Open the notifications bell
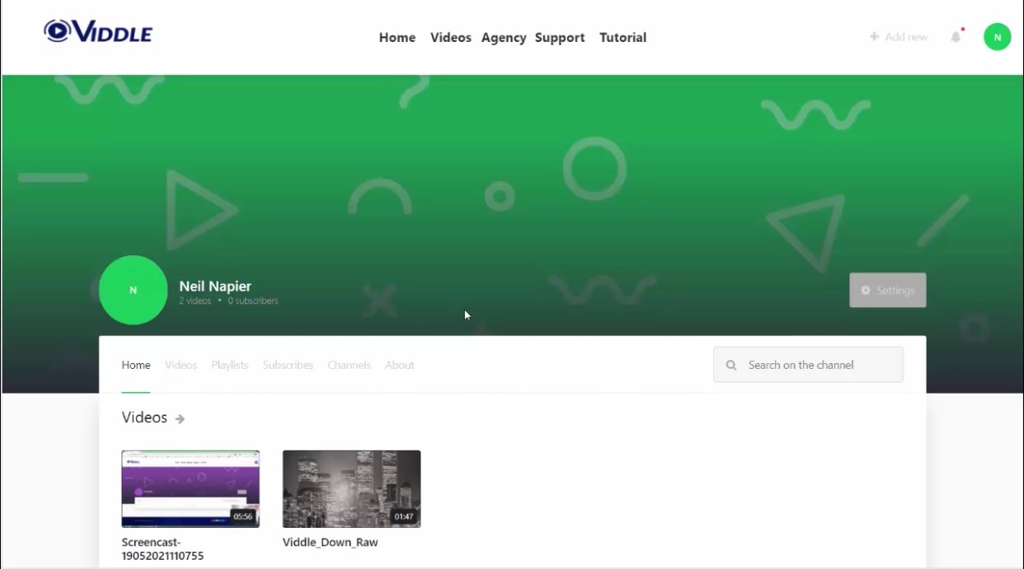Viewport: 1024px width, 569px height. pyautogui.click(x=956, y=37)
